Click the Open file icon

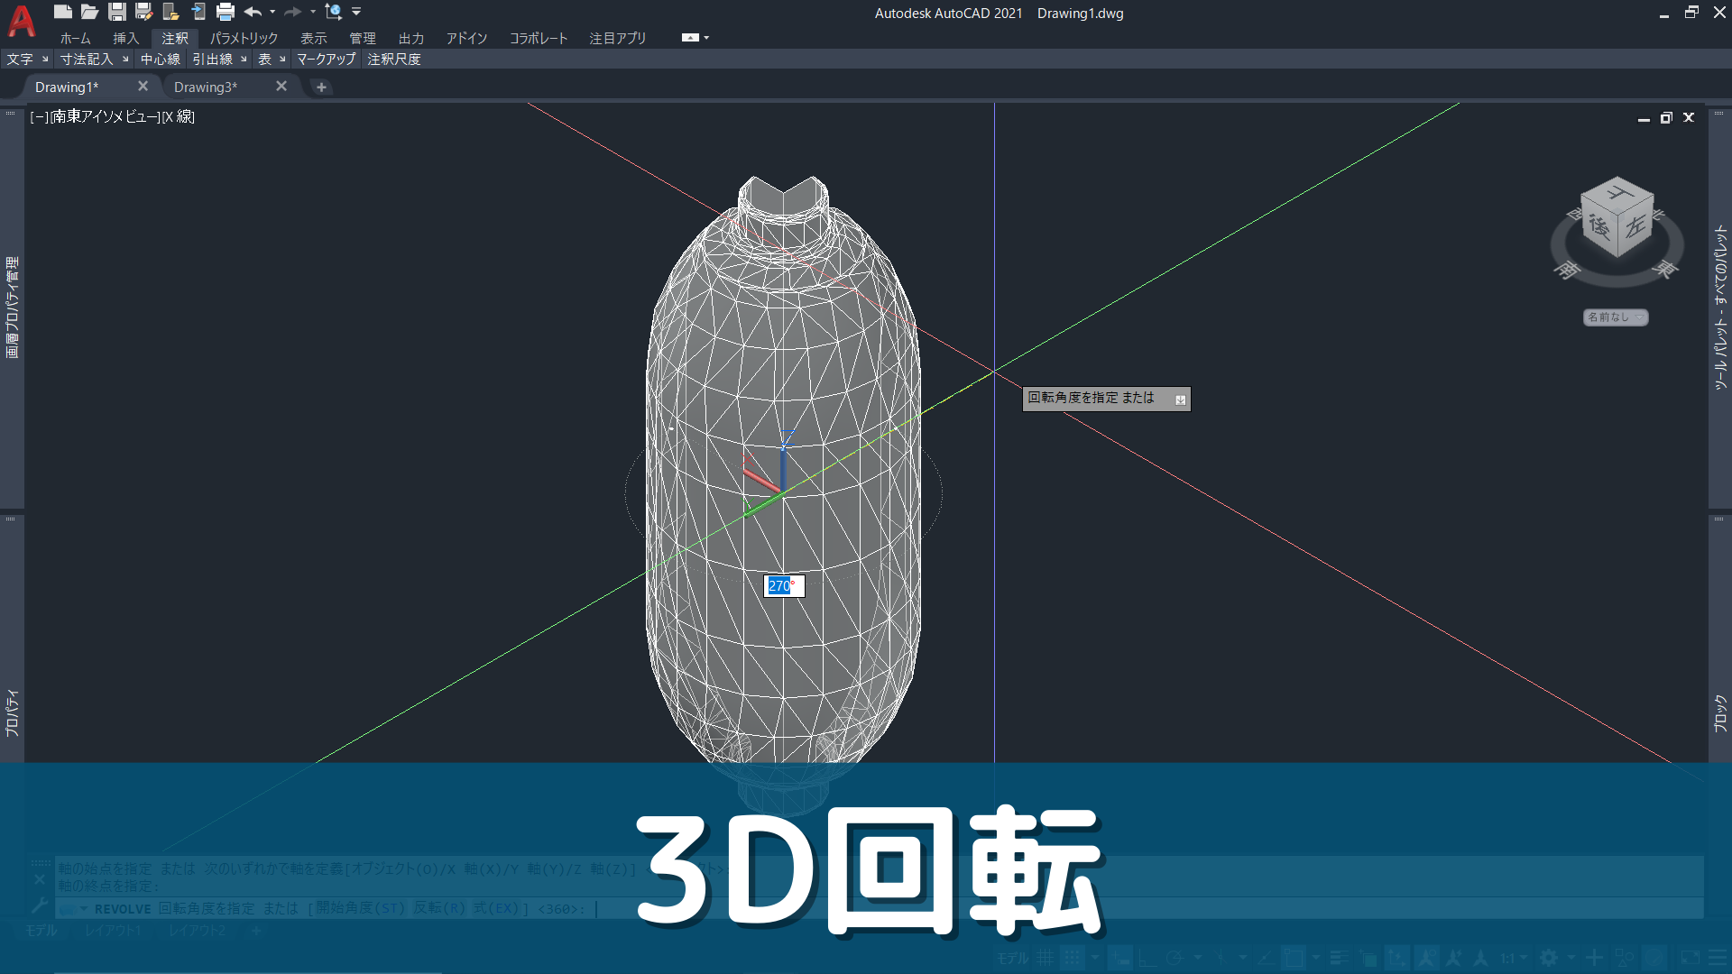click(x=89, y=12)
